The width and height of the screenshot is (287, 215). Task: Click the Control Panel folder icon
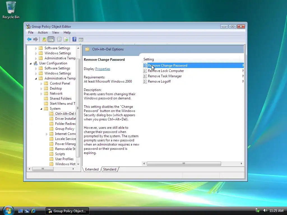coord(46,83)
